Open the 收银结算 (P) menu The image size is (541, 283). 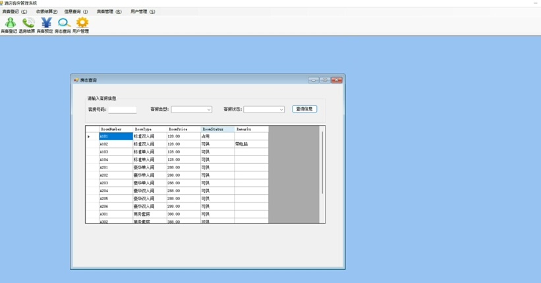click(47, 12)
